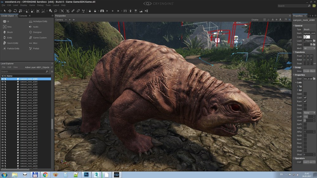Click the Create group button
This screenshot has height=178, width=317.
(306, 71)
